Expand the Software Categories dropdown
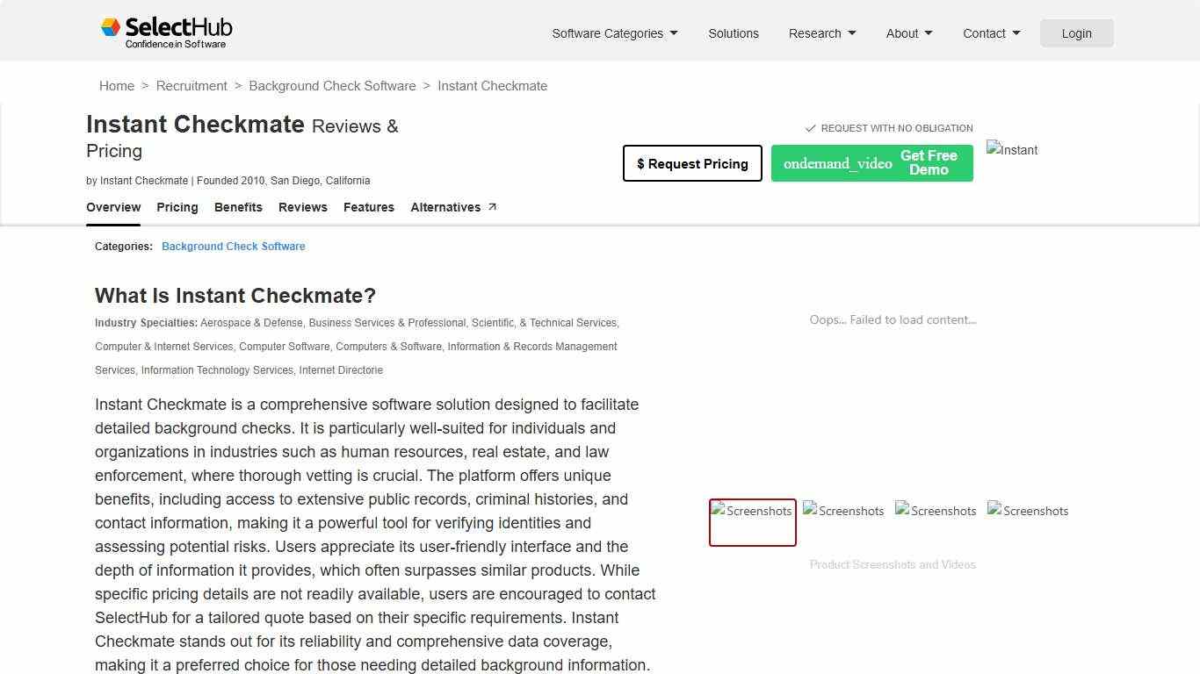1200x674 pixels. pos(613,33)
